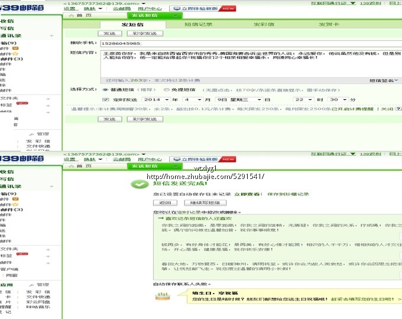
Task: Click plus icon beside 通讯录 in upper sidebar
Action: tap(51, 35)
